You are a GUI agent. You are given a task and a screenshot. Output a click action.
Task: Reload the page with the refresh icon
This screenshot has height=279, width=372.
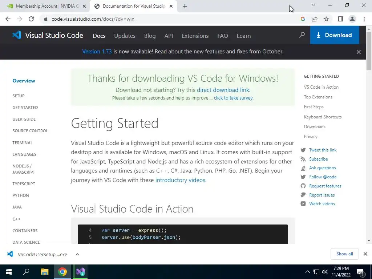pos(31,19)
